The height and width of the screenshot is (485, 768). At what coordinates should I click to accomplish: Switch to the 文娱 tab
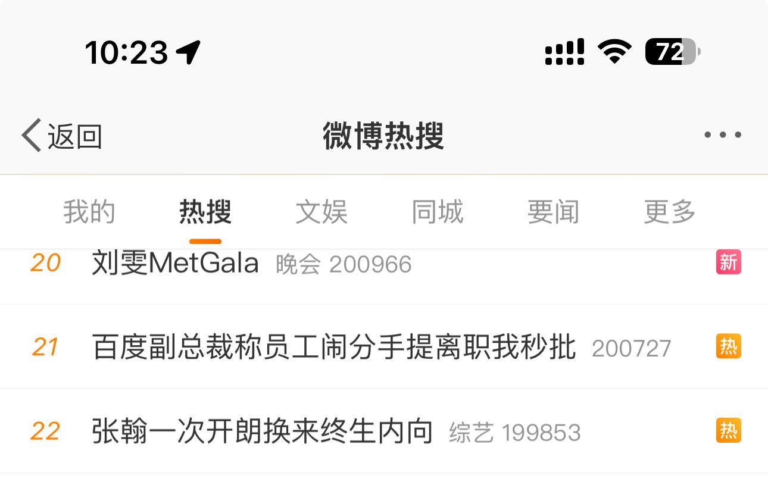pyautogui.click(x=321, y=212)
